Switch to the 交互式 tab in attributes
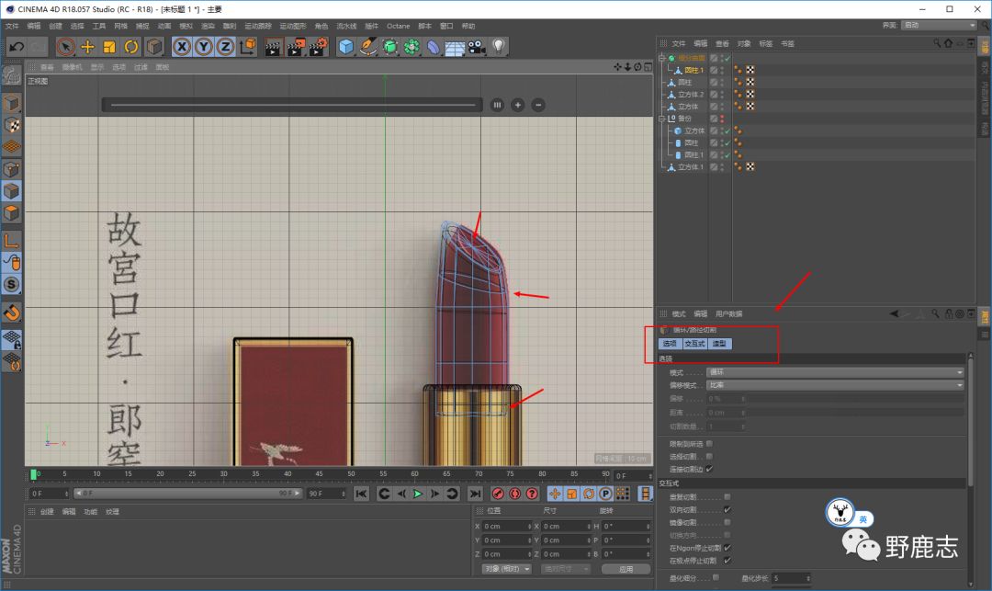The image size is (992, 591). pyautogui.click(x=694, y=344)
